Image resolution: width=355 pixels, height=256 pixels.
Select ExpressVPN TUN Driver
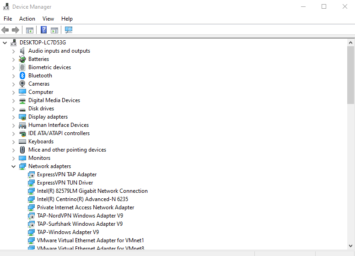[65, 183]
